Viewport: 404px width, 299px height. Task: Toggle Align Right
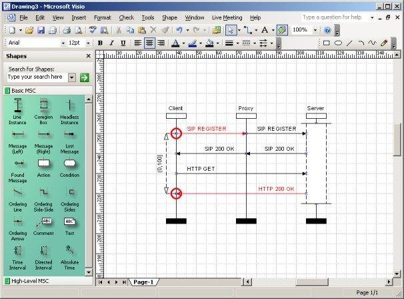(x=161, y=43)
